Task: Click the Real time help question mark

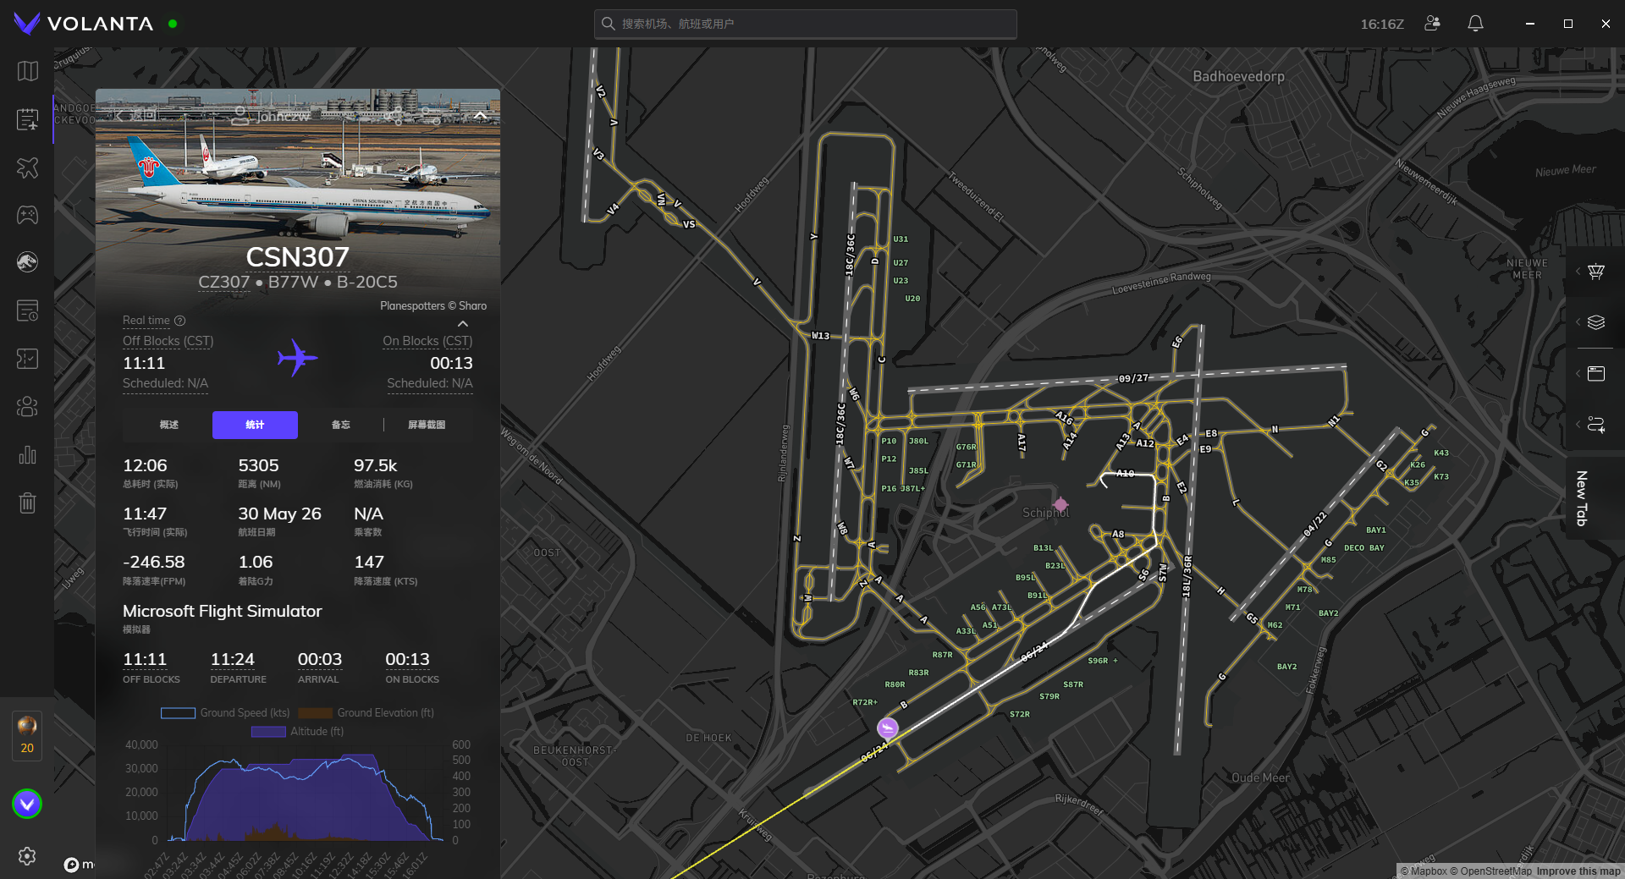Action: coord(179,321)
